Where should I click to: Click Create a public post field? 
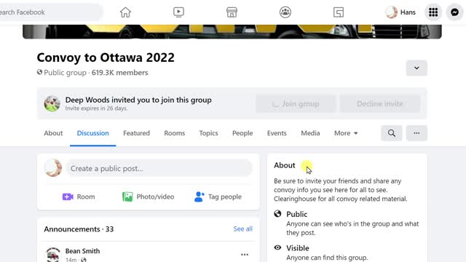[160, 168]
